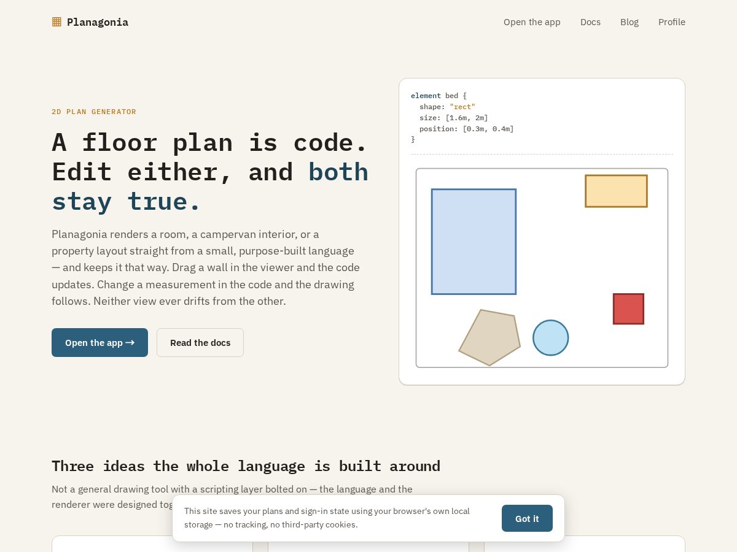Click the blue Open the app button
The width and height of the screenshot is (737, 552).
99,342
